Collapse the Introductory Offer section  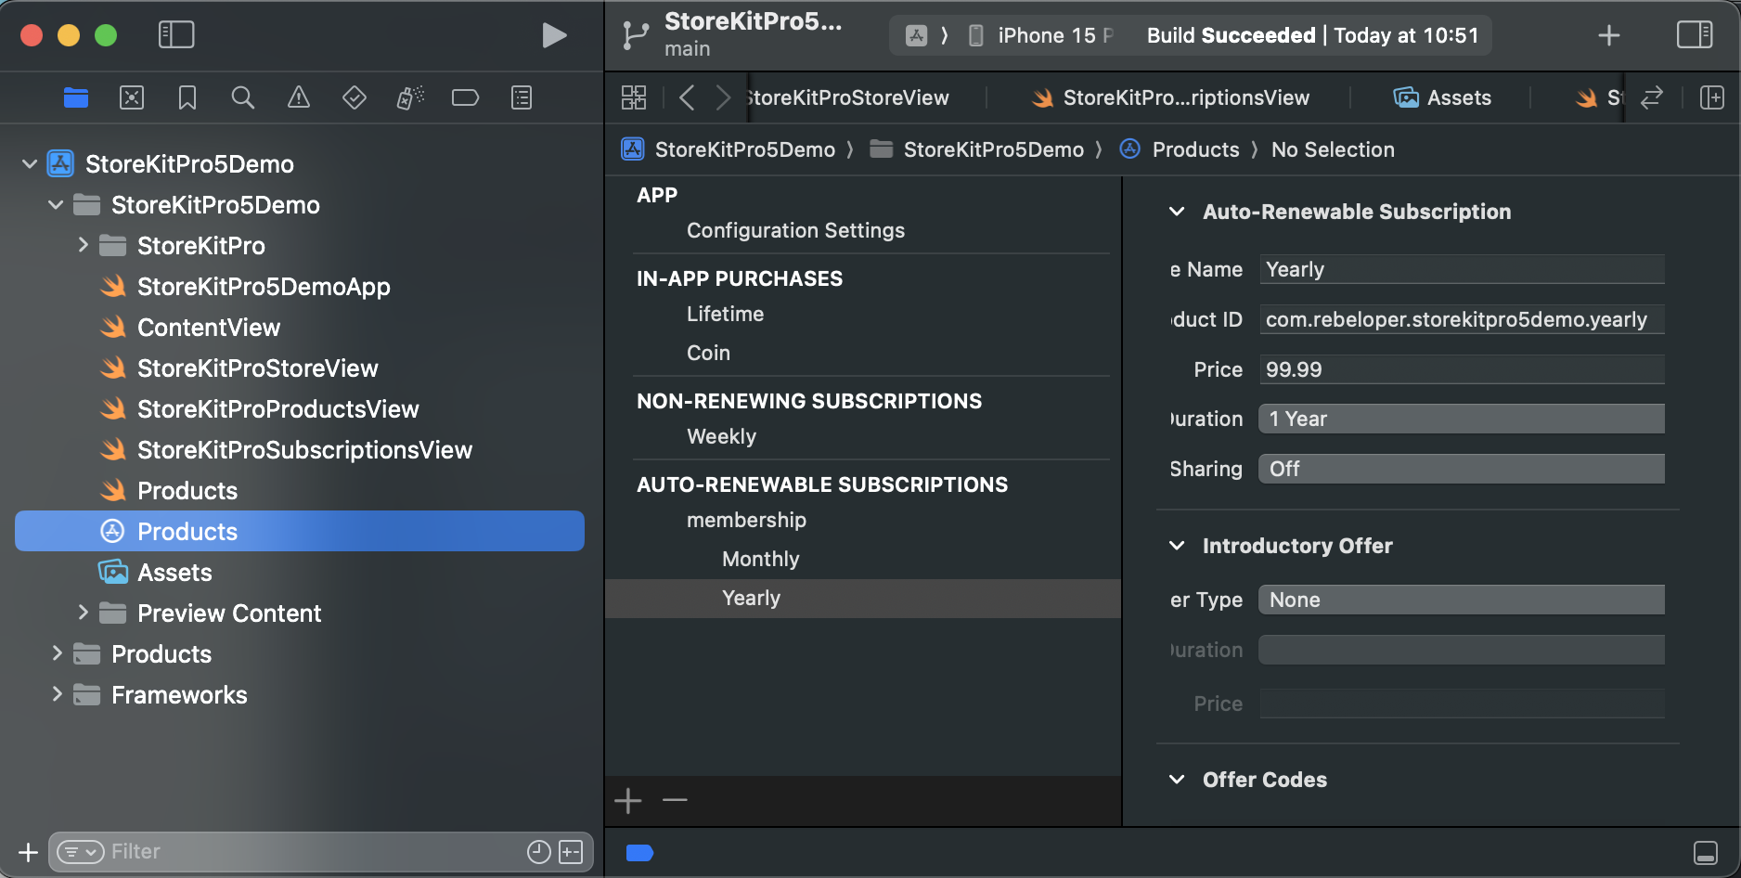click(1177, 546)
